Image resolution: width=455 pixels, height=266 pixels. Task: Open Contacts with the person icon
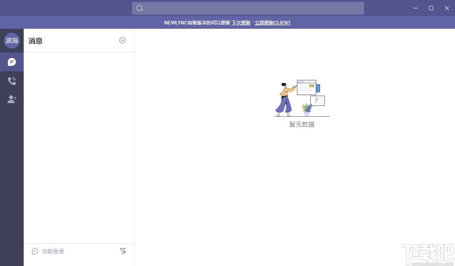(x=12, y=99)
